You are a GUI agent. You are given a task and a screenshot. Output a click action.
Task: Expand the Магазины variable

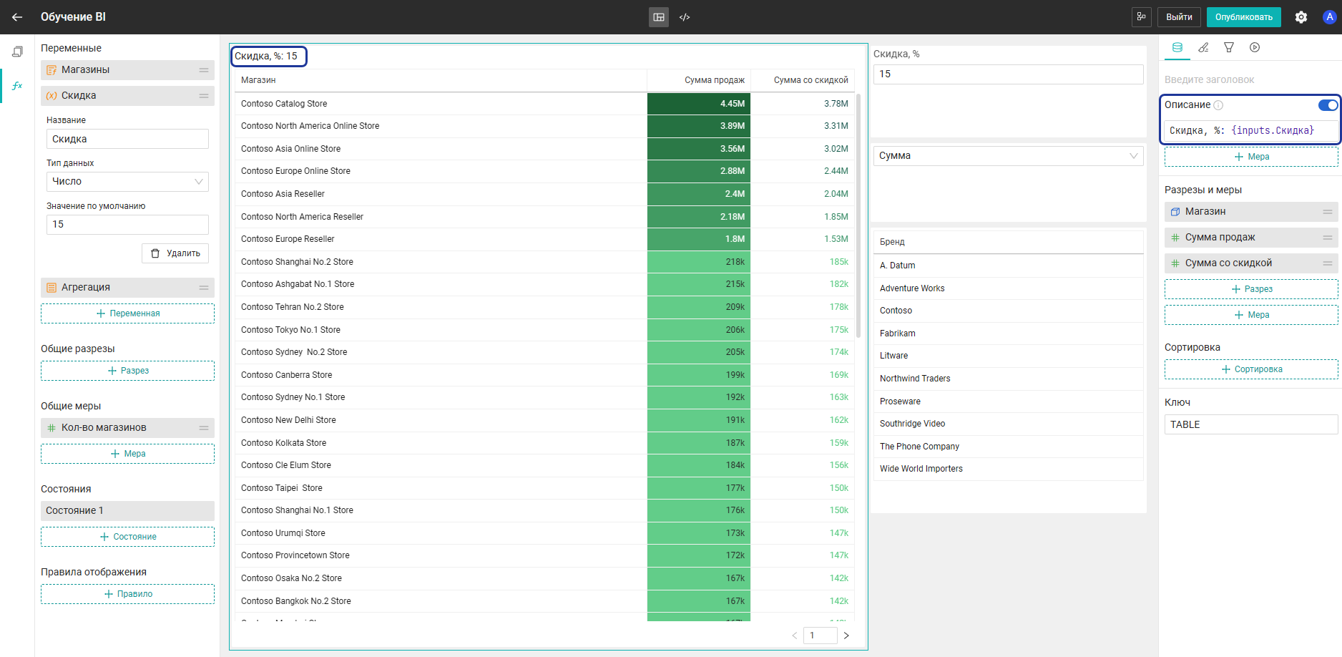point(127,70)
